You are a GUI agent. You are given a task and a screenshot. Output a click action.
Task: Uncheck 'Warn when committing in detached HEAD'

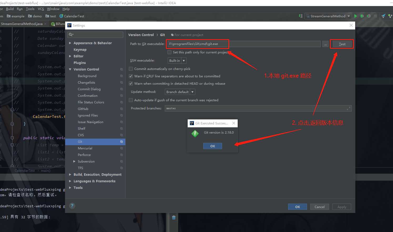[x=131, y=83]
